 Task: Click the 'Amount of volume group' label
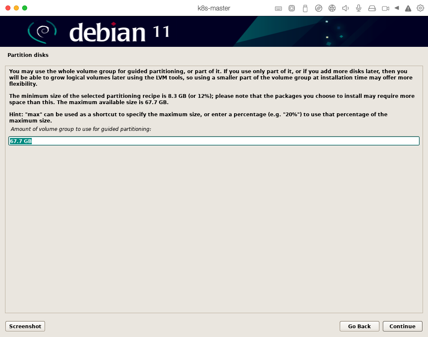81,129
